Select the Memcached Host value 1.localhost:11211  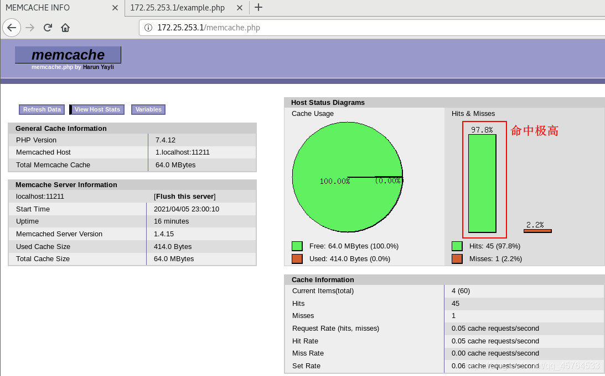tap(183, 152)
